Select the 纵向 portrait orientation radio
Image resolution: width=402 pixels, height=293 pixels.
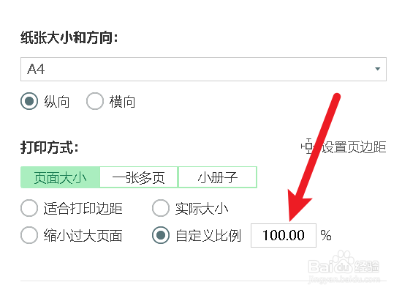29,101
